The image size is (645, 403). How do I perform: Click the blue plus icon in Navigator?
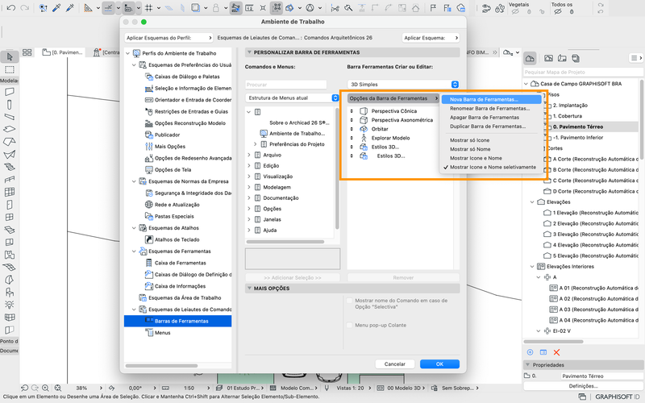530,352
